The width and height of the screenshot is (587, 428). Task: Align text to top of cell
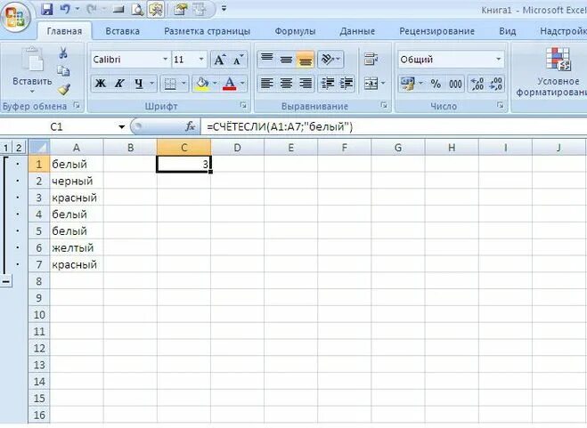click(267, 59)
